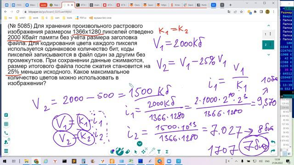
Task: Open the translate page icon in address bar
Action: click(x=229, y=12)
